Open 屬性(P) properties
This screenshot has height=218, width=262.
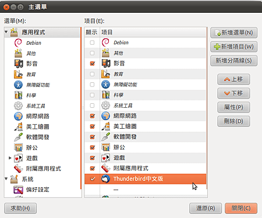pos(233,107)
